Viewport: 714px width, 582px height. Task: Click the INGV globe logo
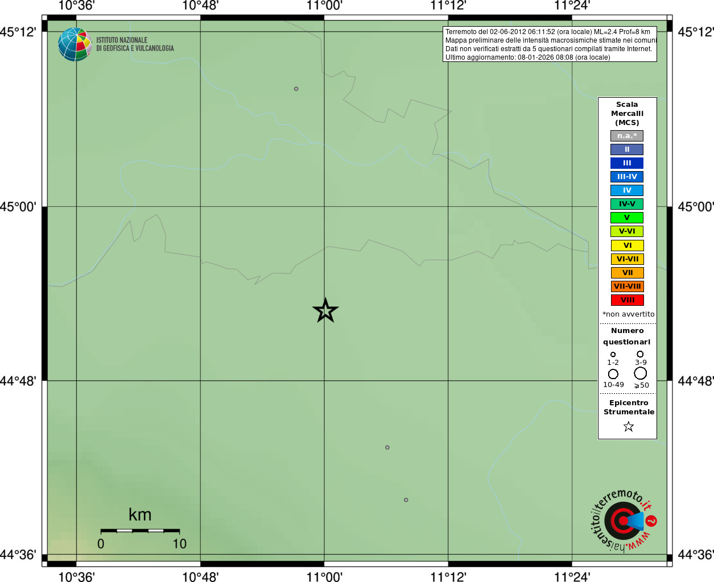pyautogui.click(x=75, y=44)
